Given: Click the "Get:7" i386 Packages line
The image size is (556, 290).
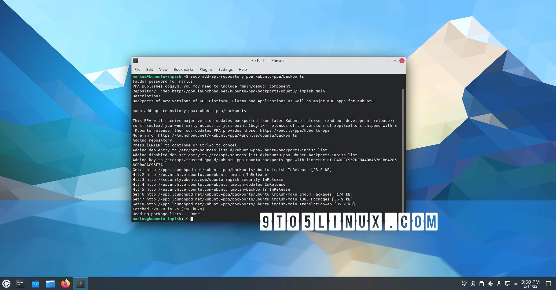Looking at the screenshot, I should click(x=243, y=199).
